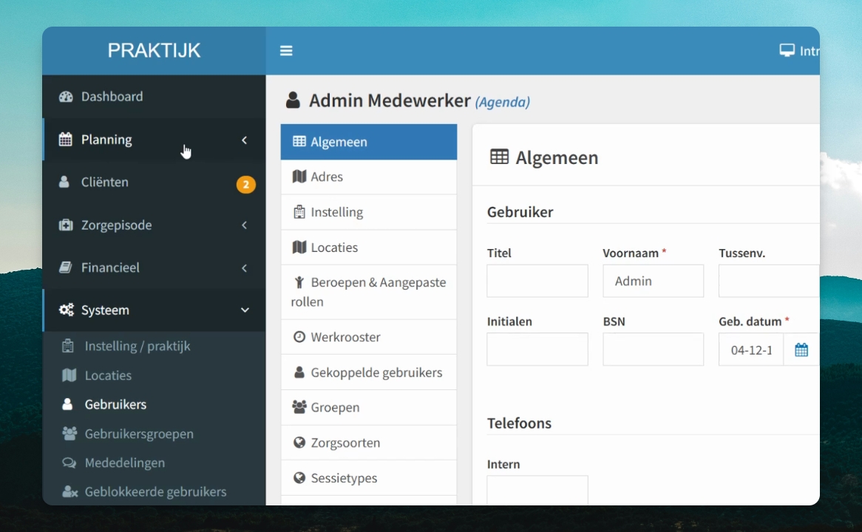
Task: Click the Cliënten person icon
Action: pyautogui.click(x=64, y=182)
